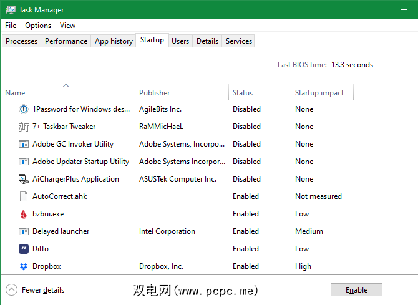Screen dimensions: 418x305
Task: Click the 'AgileBits Inc.' publisher cell
Action: tap(160, 109)
